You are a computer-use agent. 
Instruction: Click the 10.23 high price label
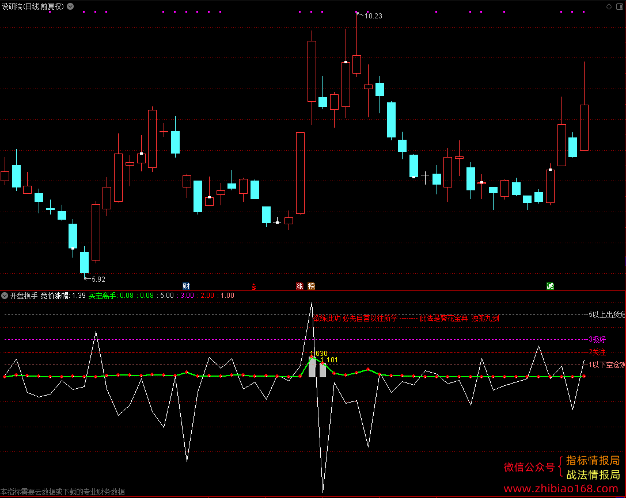(x=373, y=16)
